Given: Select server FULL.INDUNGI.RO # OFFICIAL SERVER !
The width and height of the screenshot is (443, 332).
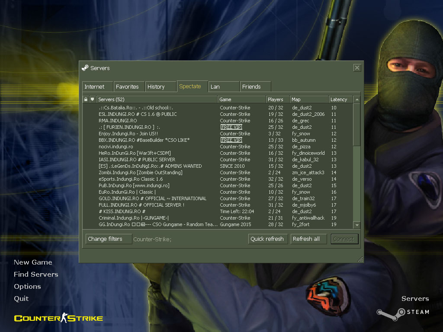Looking at the screenshot, I should point(218,205).
